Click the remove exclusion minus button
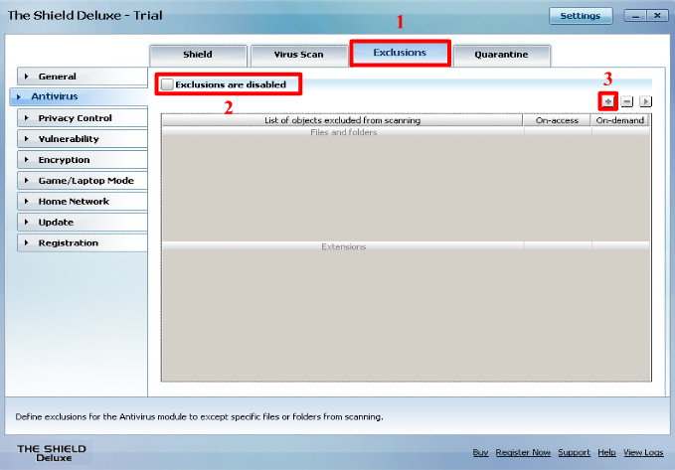675x470 pixels. point(627,101)
